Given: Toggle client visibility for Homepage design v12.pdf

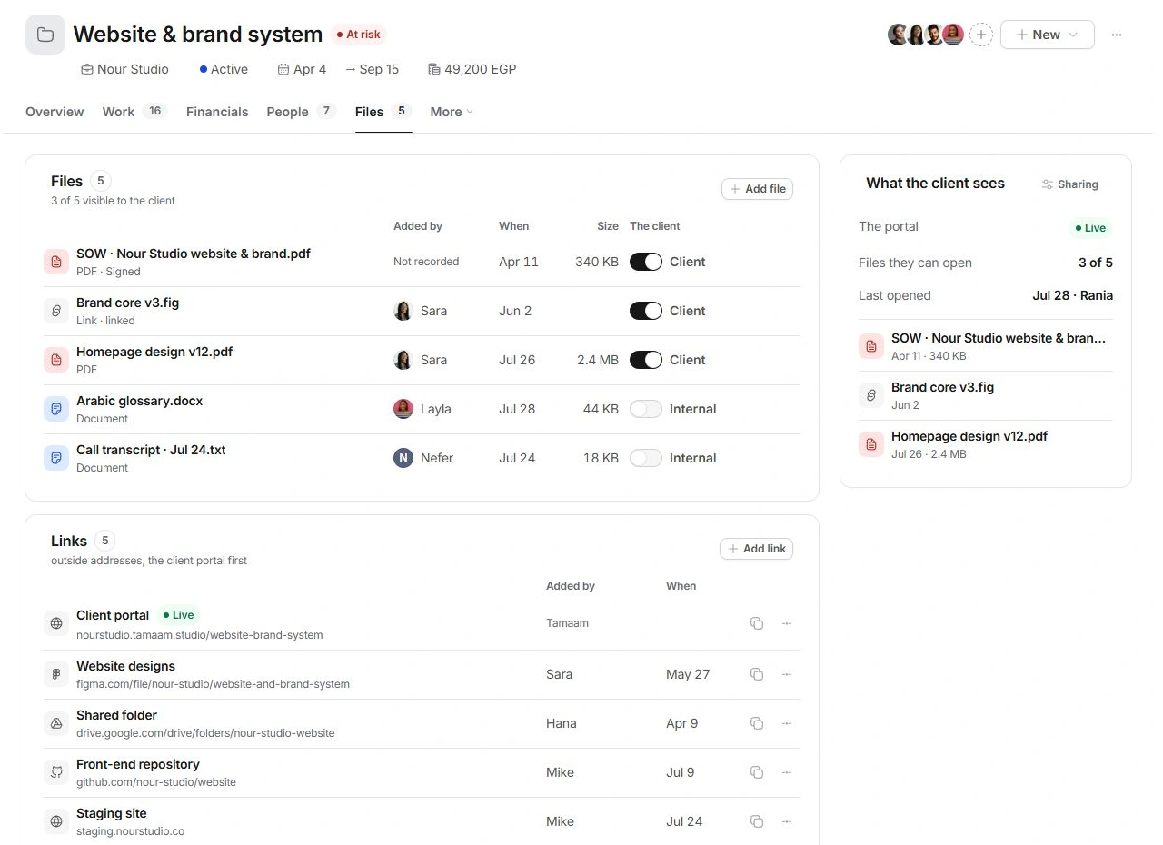Looking at the screenshot, I should pyautogui.click(x=646, y=360).
